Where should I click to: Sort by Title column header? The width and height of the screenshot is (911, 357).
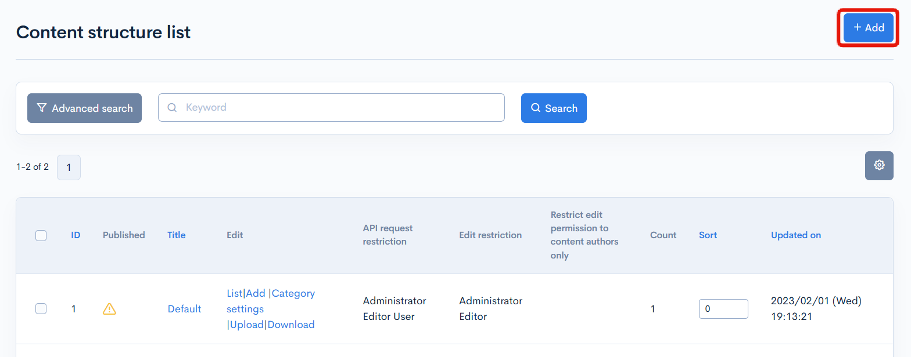tap(177, 235)
